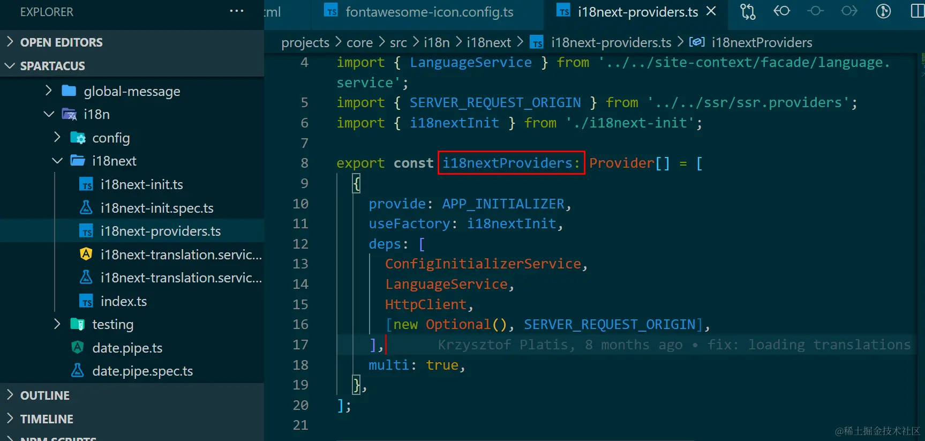The width and height of the screenshot is (925, 441).
Task: Switch to fontawesome-icon.config.ts tab
Action: [419, 12]
